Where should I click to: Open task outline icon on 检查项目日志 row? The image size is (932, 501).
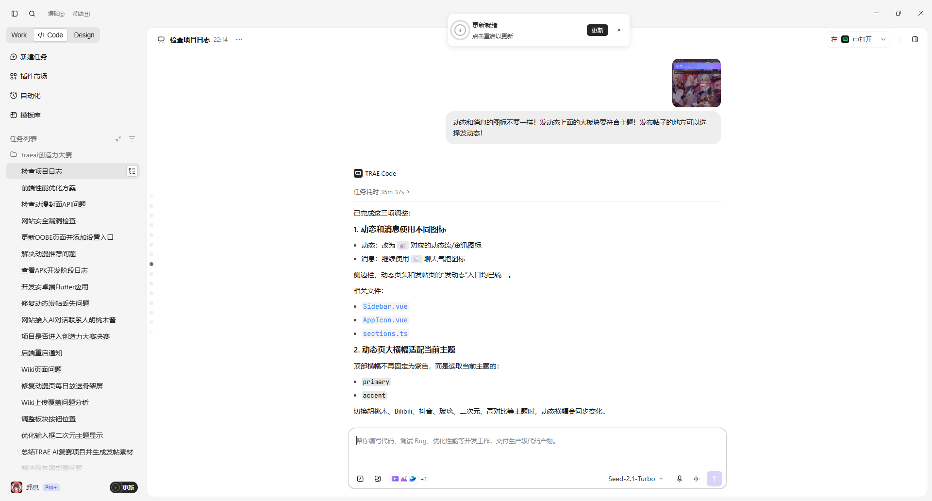pyautogui.click(x=132, y=171)
